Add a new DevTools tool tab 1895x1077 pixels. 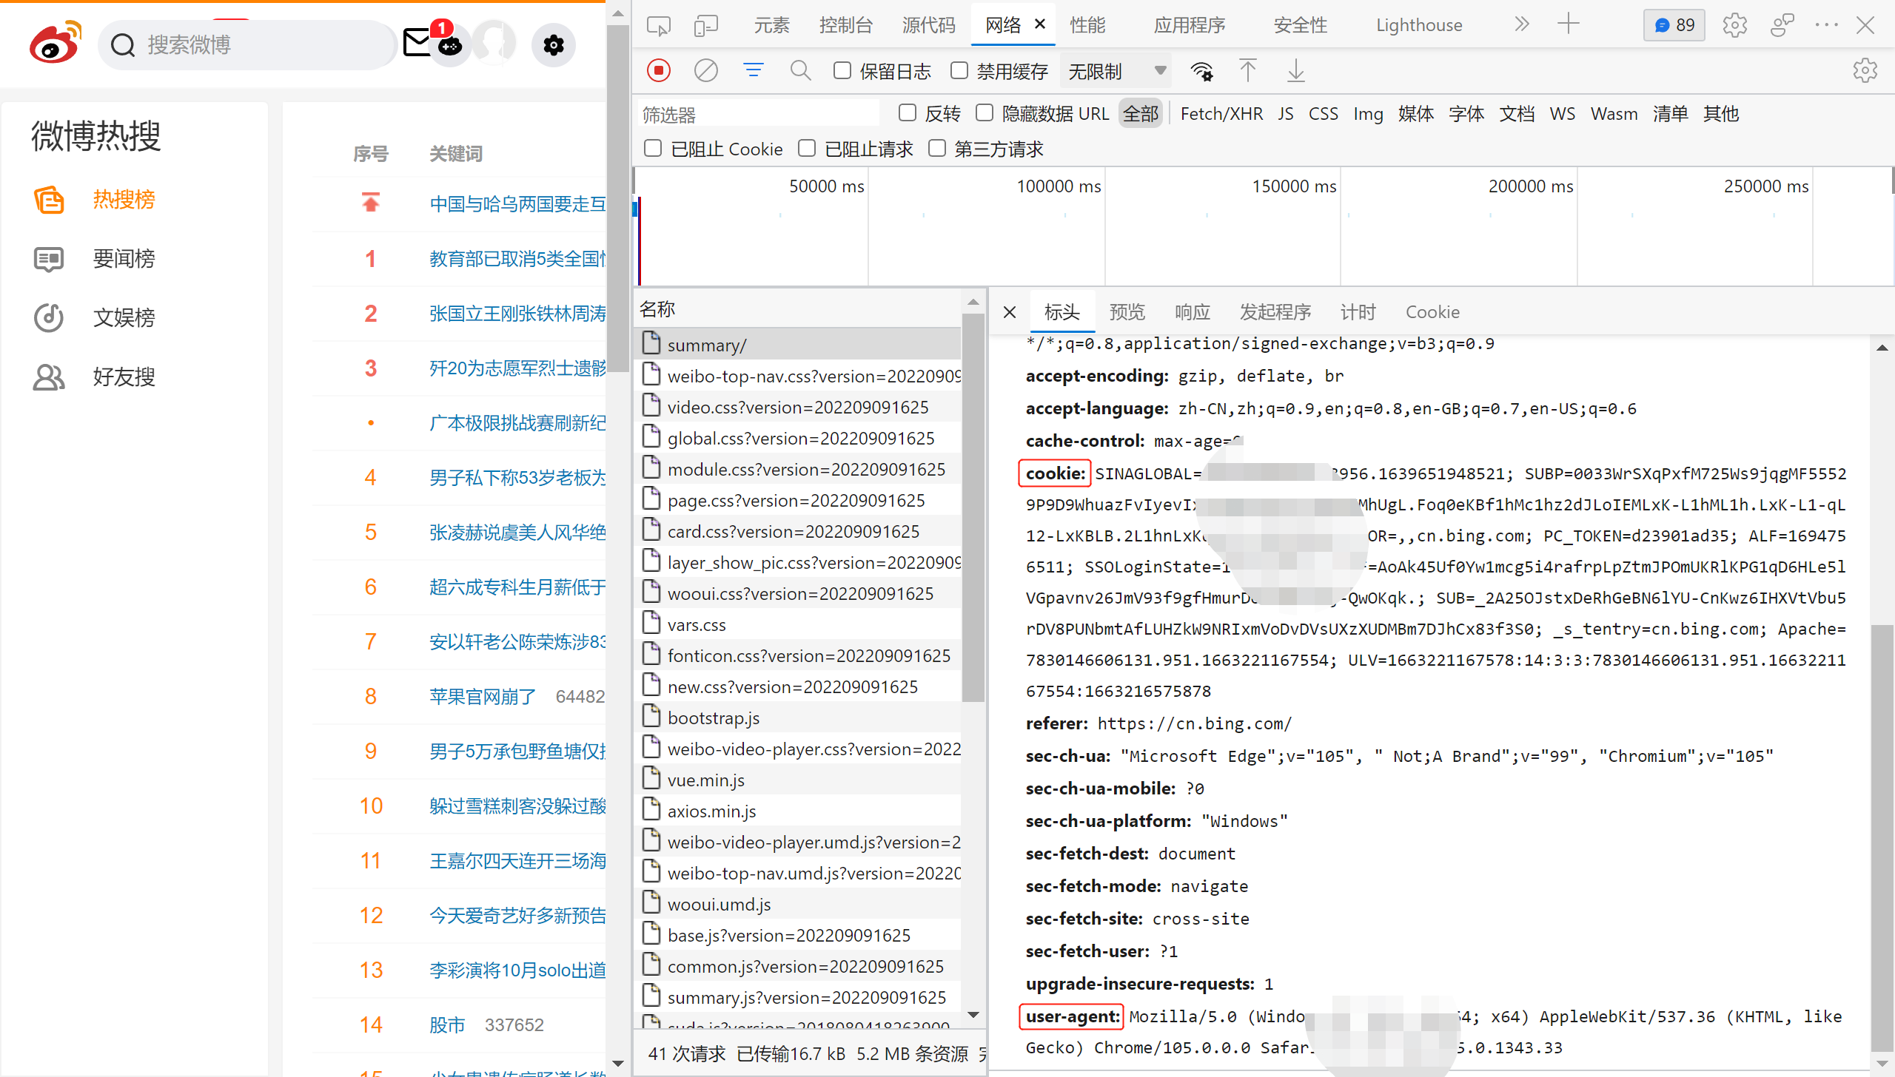click(x=1568, y=24)
